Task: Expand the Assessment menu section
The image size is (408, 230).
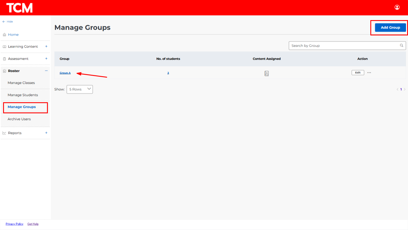Action: point(46,59)
